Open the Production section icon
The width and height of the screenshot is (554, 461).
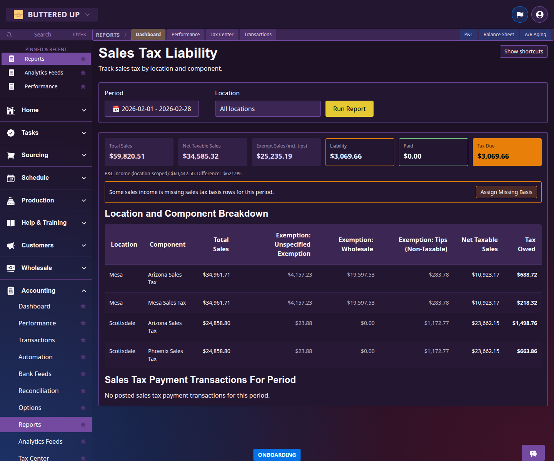[x=10, y=200]
